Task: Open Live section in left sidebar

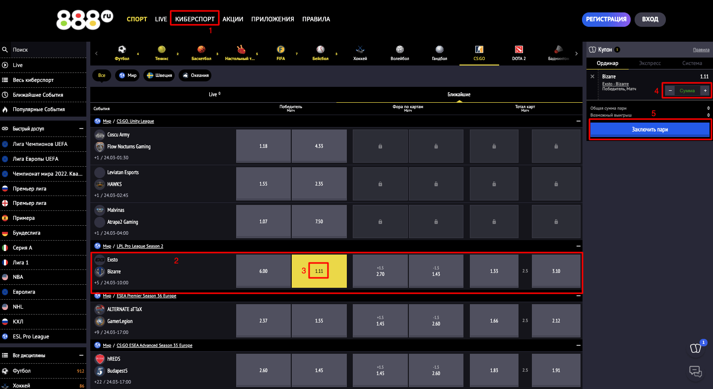Action: click(43, 65)
